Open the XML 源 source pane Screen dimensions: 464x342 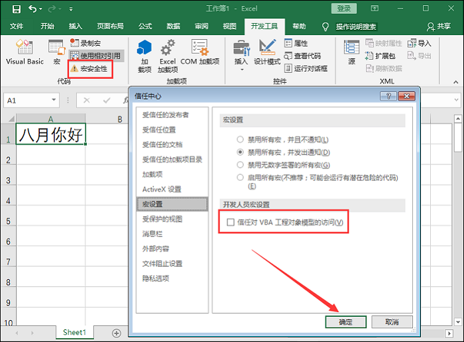pyautogui.click(x=351, y=52)
